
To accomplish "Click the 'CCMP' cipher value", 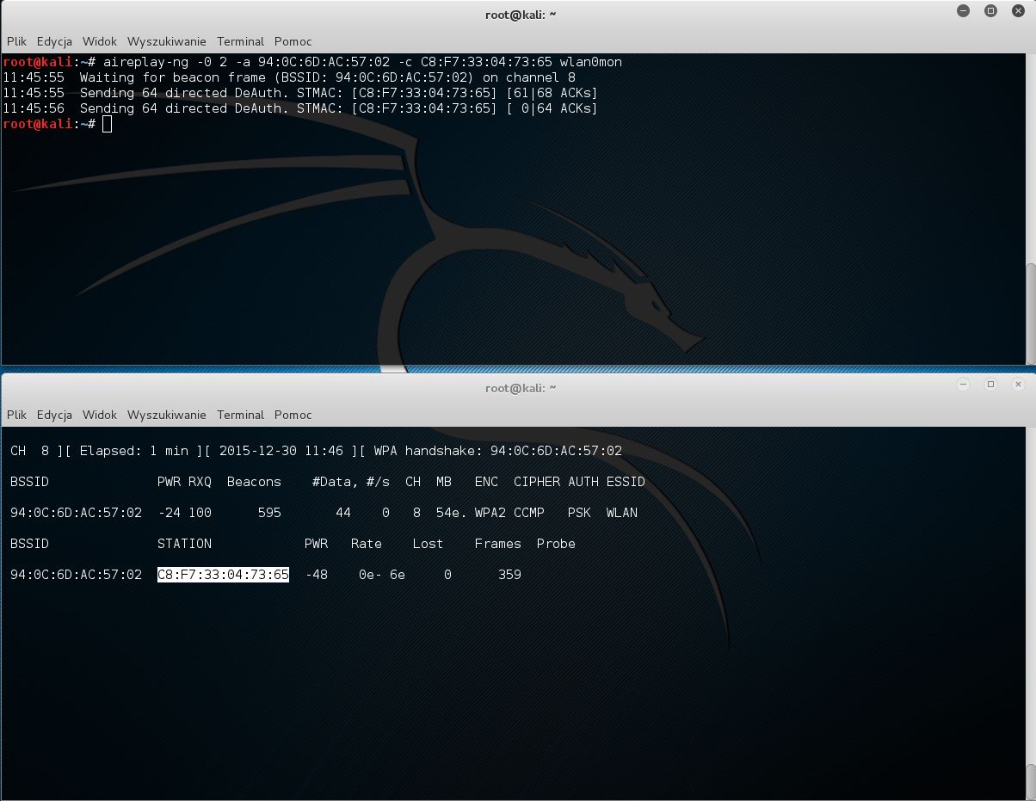I will pyautogui.click(x=529, y=513).
